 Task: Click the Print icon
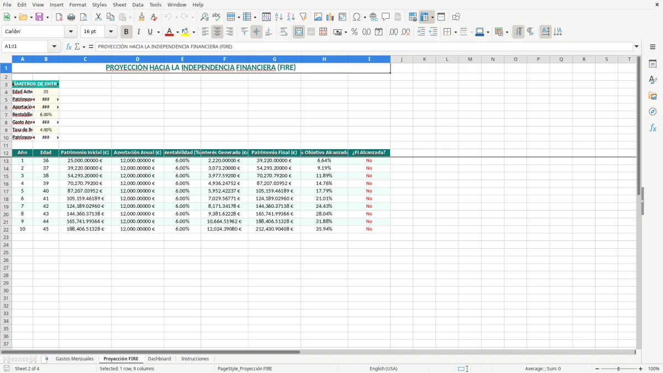(71, 17)
